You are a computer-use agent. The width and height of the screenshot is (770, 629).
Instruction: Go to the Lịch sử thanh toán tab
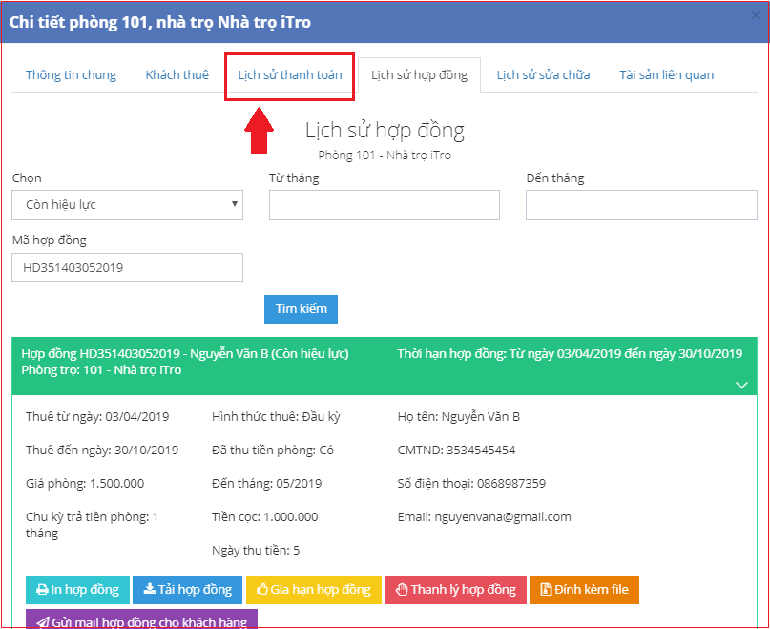290,75
